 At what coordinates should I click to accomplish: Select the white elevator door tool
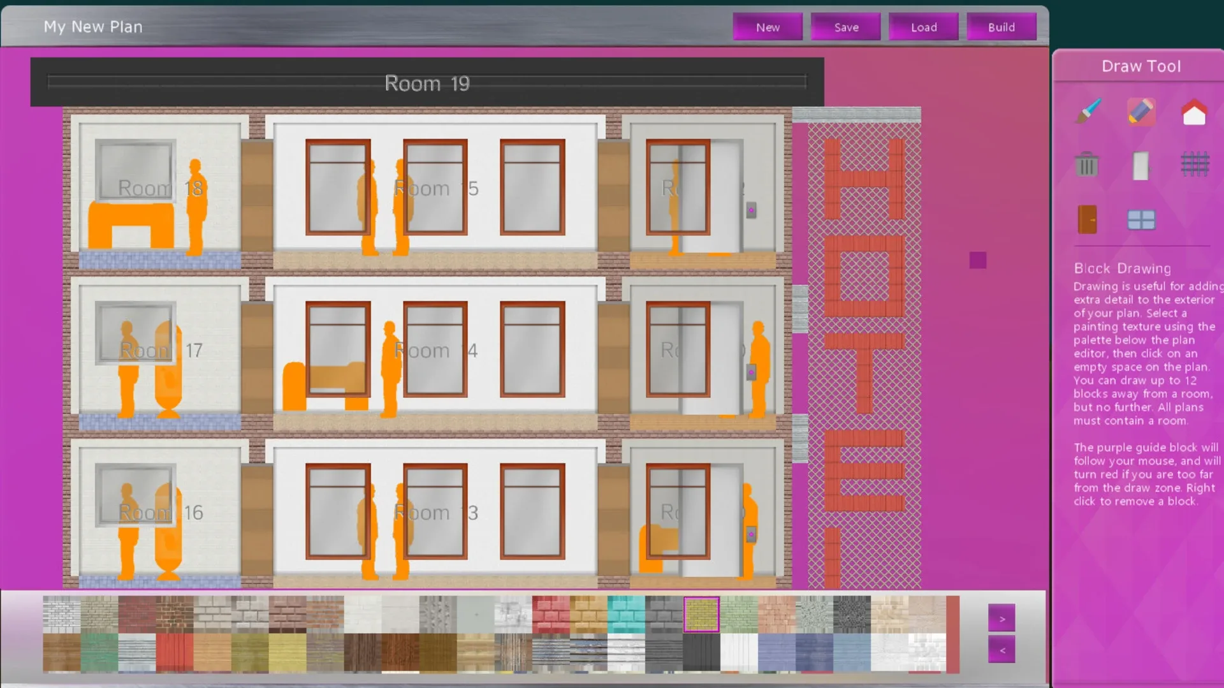[1140, 165]
